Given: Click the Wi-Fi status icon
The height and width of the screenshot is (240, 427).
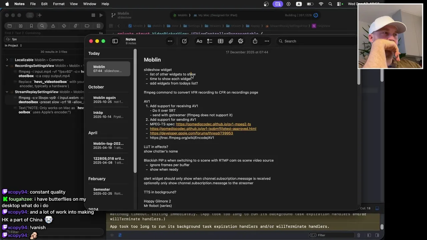Looking at the screenshot, I should coord(321,4).
